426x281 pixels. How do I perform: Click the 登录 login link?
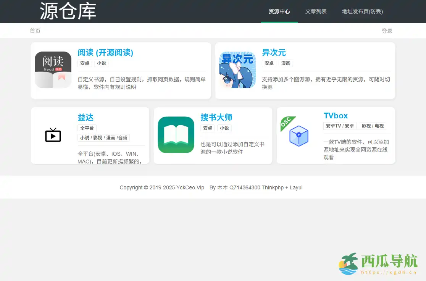[387, 31]
